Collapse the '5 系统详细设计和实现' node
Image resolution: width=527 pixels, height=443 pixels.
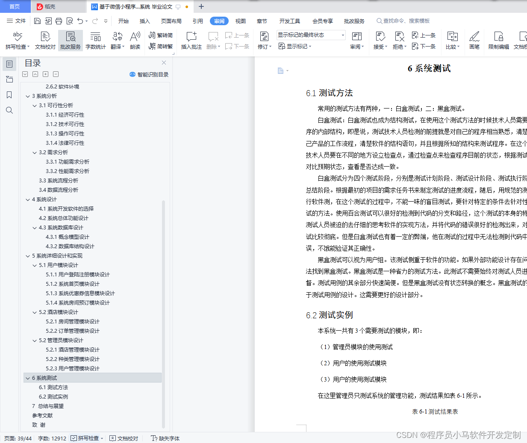[28, 256]
